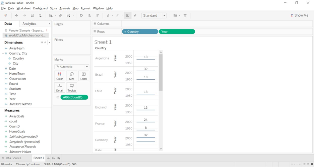Select the CountD measure field
The image size is (315, 168).
14,127
